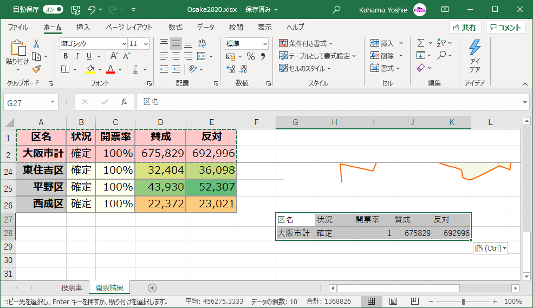This screenshot has width=533, height=308.
Task: Open the 数式 ribbon tab
Action: (175, 28)
